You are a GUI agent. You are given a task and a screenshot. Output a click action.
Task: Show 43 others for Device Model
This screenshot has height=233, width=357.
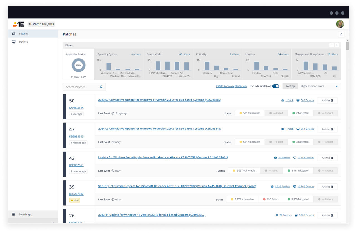click(x=184, y=54)
